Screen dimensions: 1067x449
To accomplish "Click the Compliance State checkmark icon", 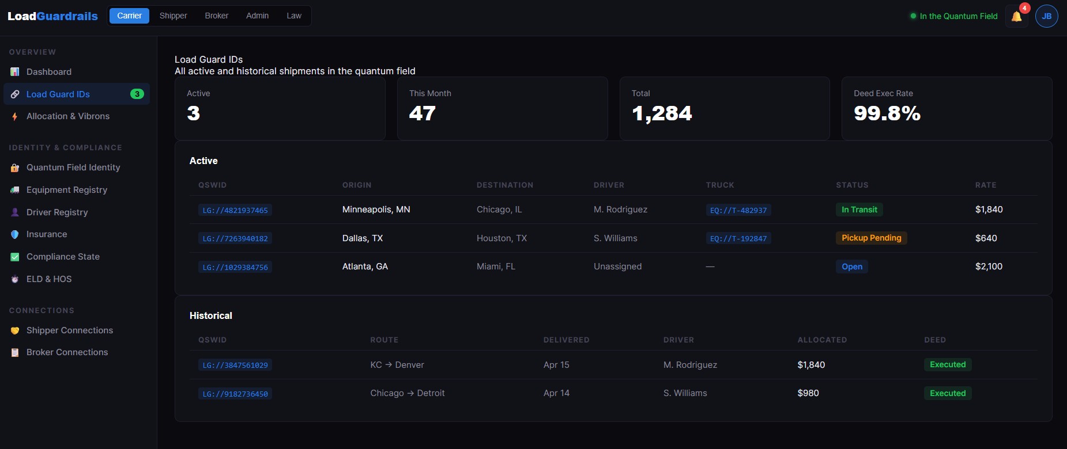I will (x=15, y=257).
